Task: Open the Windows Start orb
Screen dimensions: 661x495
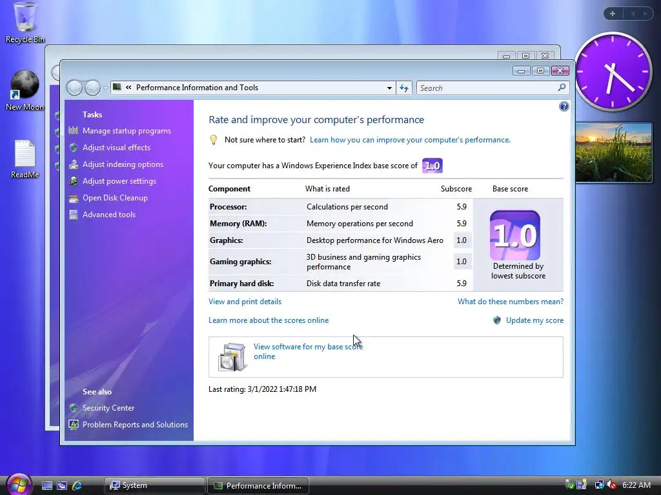Action: (18, 484)
